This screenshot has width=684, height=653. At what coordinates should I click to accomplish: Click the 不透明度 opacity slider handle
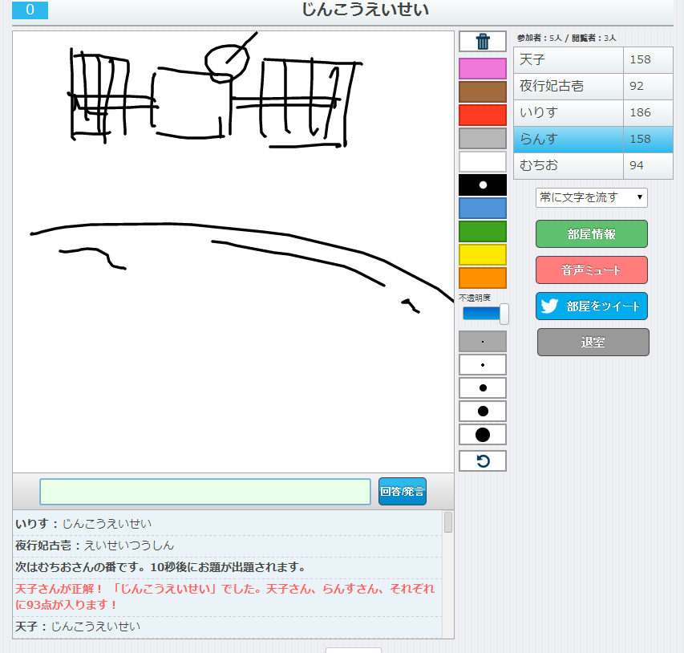504,314
